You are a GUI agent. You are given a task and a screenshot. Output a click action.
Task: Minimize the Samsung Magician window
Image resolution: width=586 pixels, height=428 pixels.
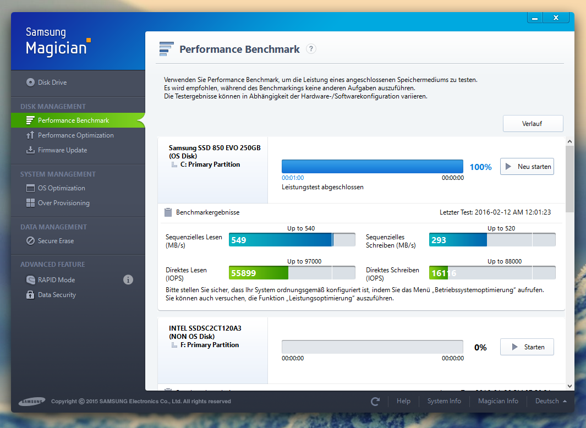point(535,18)
